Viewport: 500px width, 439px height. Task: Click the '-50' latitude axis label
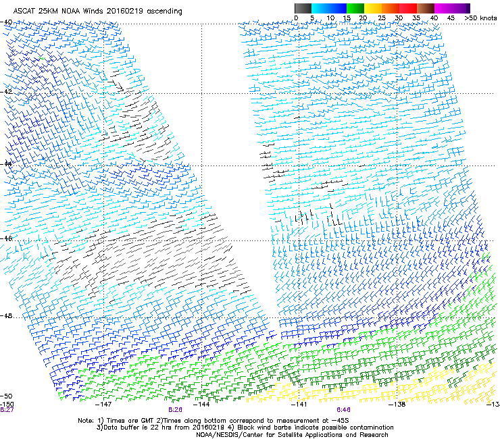tap(6, 396)
